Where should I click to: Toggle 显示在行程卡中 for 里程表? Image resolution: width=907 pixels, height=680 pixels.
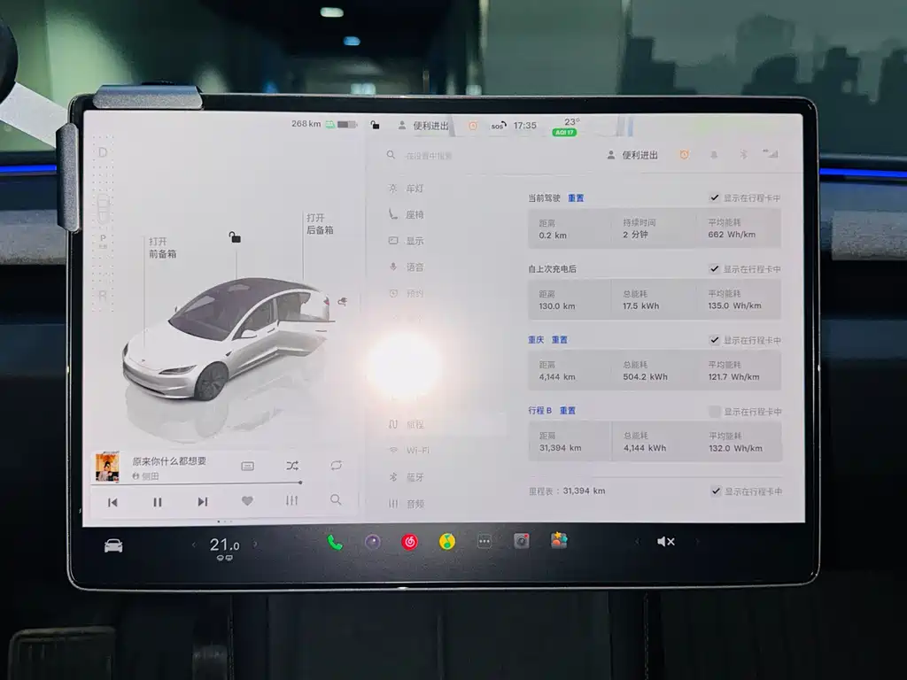tap(716, 491)
